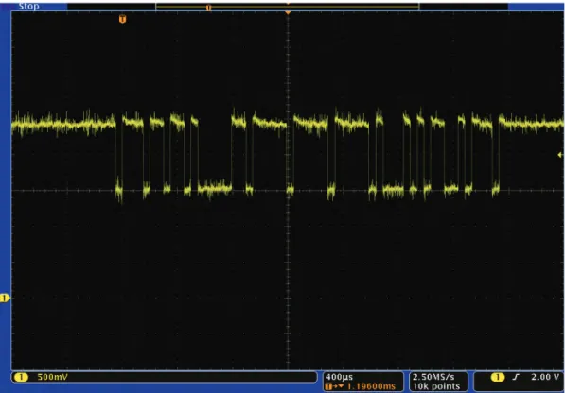
Task: Open the 2.50MS/s sample rate readout
Action: pos(433,377)
